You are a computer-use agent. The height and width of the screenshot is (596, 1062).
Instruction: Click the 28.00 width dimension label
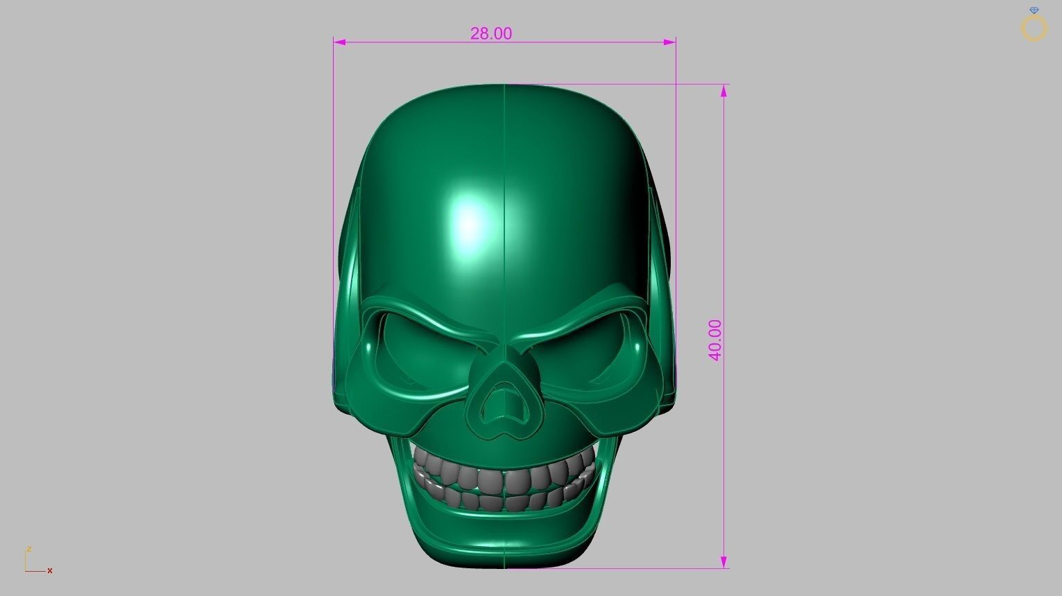pos(490,33)
